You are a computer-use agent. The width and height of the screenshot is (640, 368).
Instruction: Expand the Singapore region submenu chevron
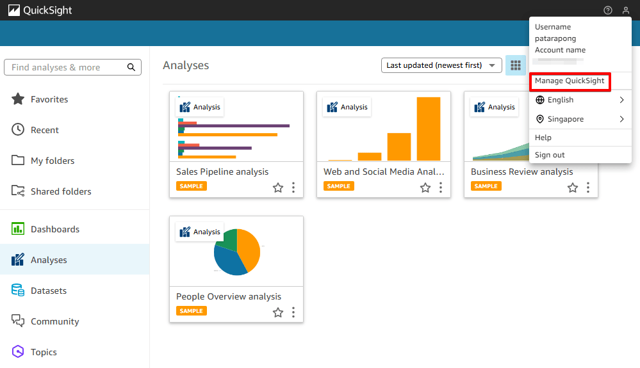(x=621, y=119)
